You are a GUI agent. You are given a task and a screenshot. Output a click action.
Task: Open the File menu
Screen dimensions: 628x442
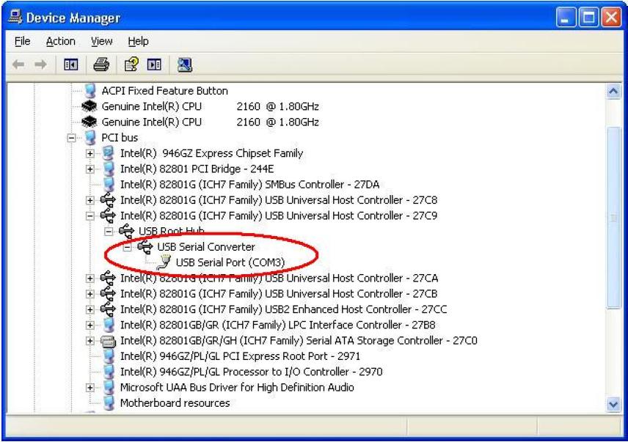pos(22,41)
